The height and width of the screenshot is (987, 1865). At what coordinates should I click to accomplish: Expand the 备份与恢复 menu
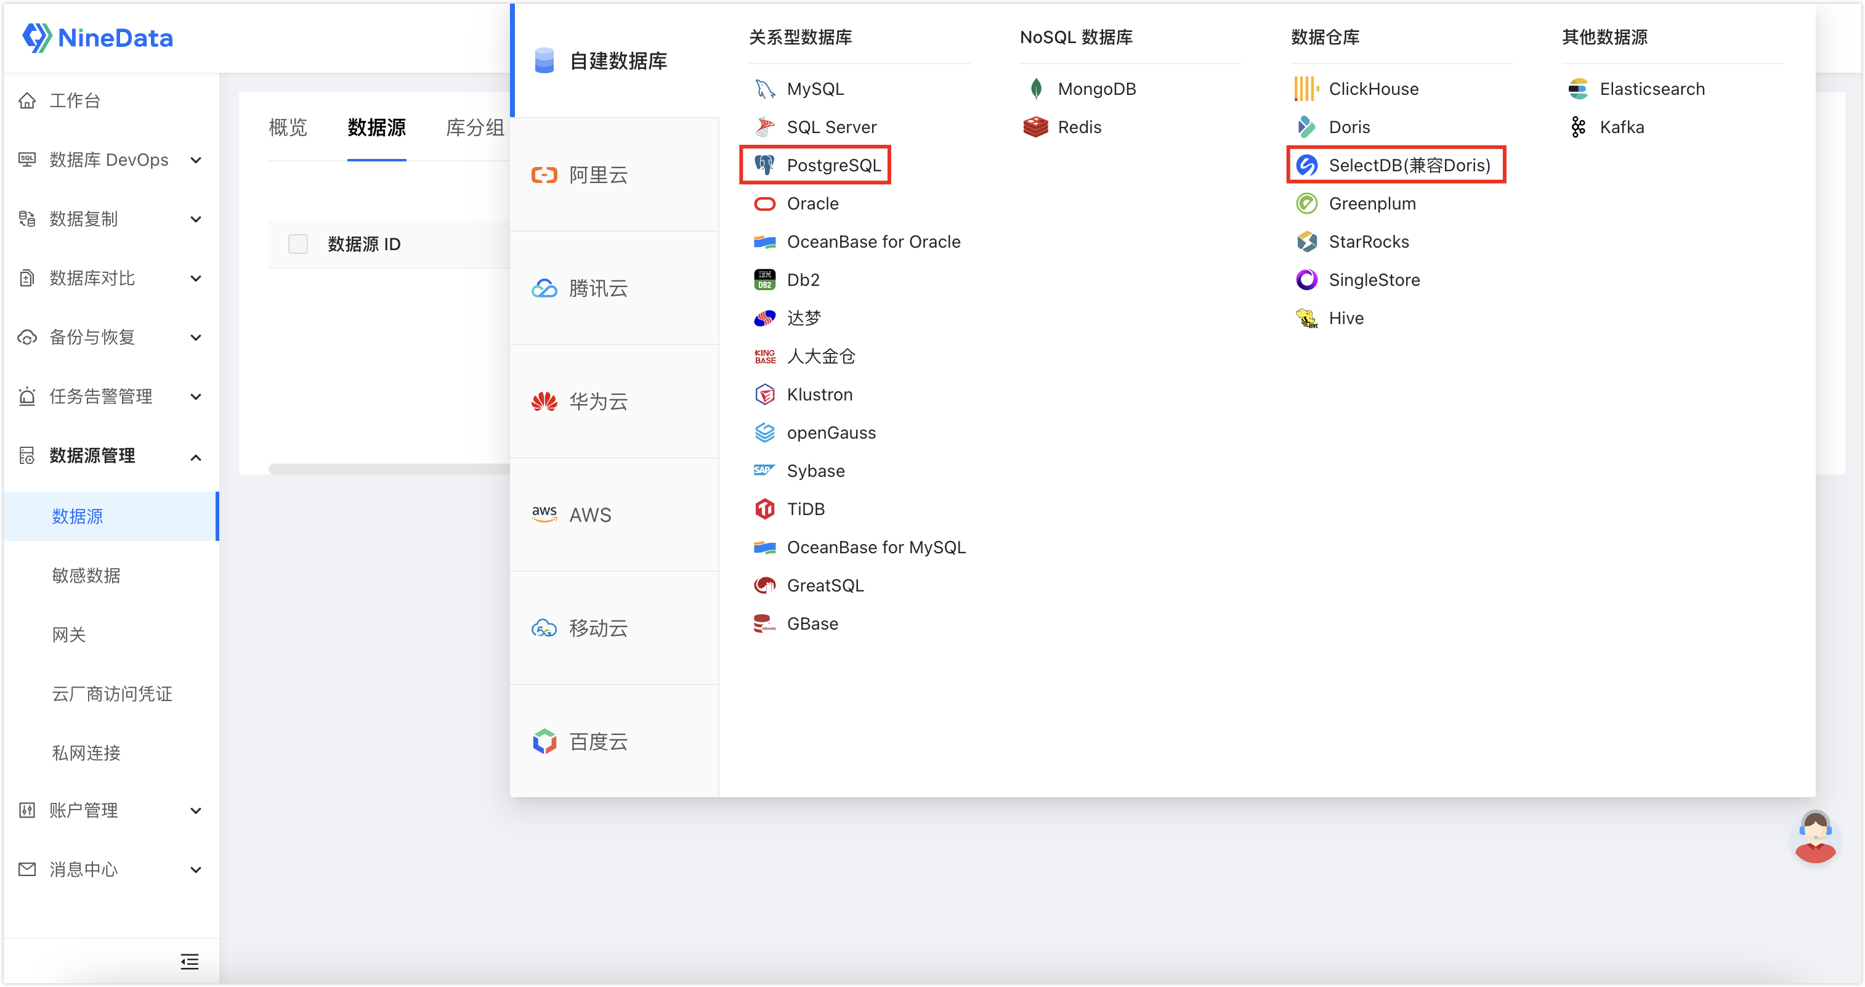pyautogui.click(x=110, y=338)
